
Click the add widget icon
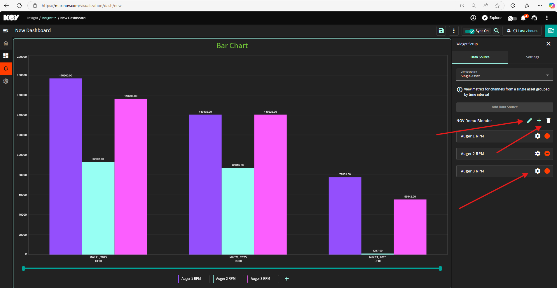tap(551, 31)
